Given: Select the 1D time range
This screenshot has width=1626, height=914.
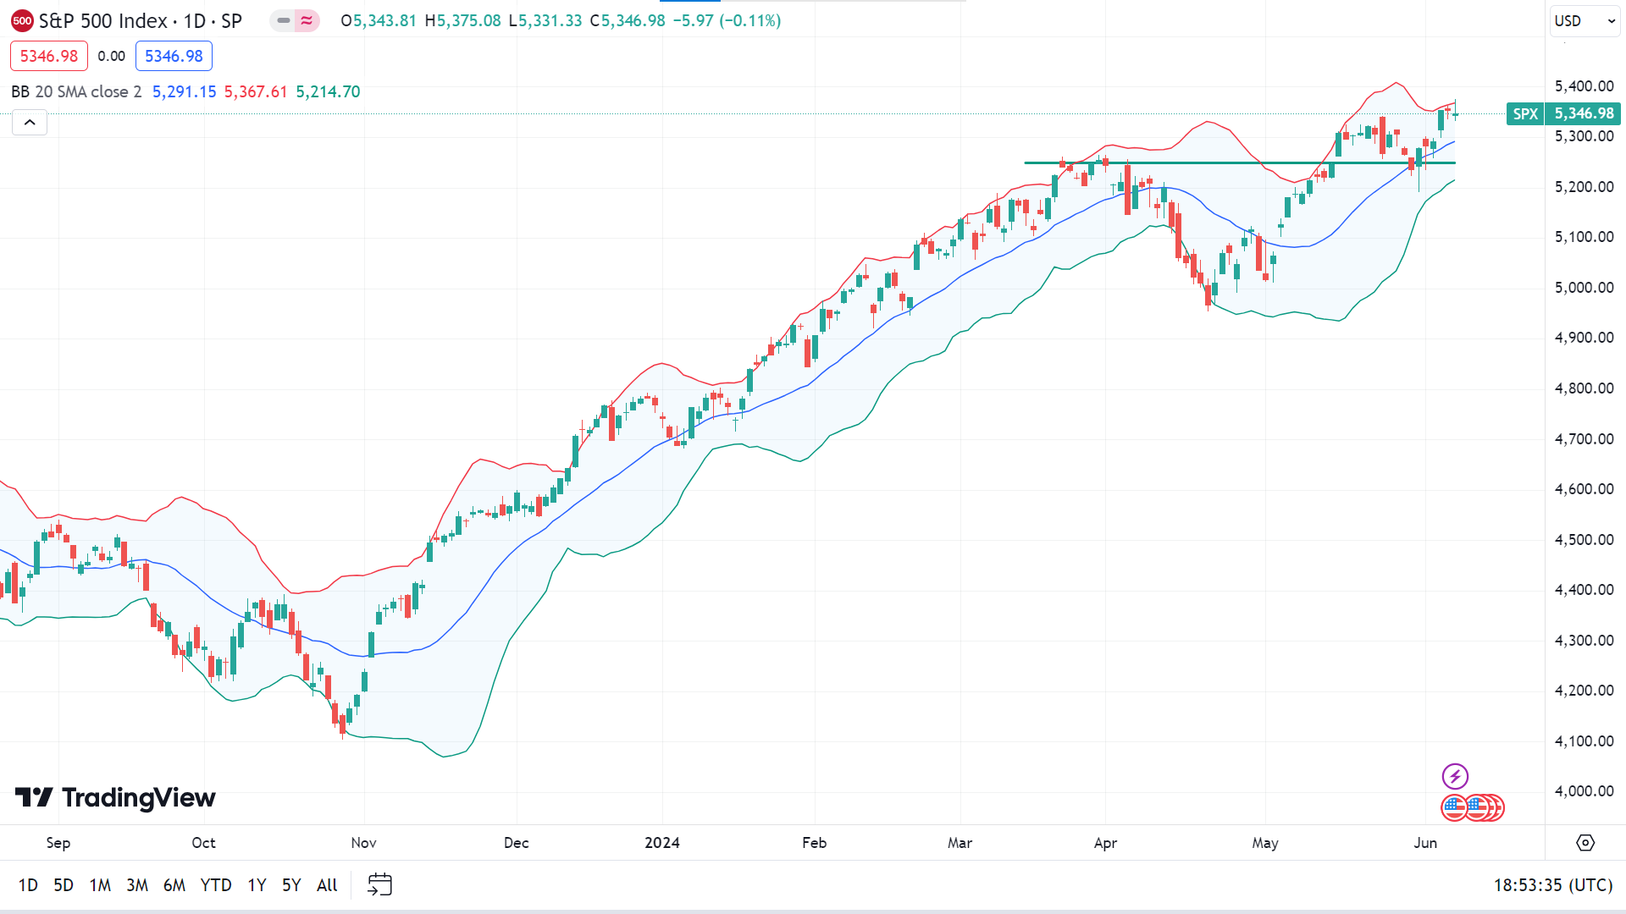Looking at the screenshot, I should click(x=28, y=885).
